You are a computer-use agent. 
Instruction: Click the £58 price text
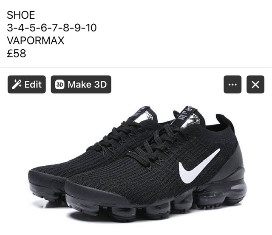pyautogui.click(x=17, y=54)
